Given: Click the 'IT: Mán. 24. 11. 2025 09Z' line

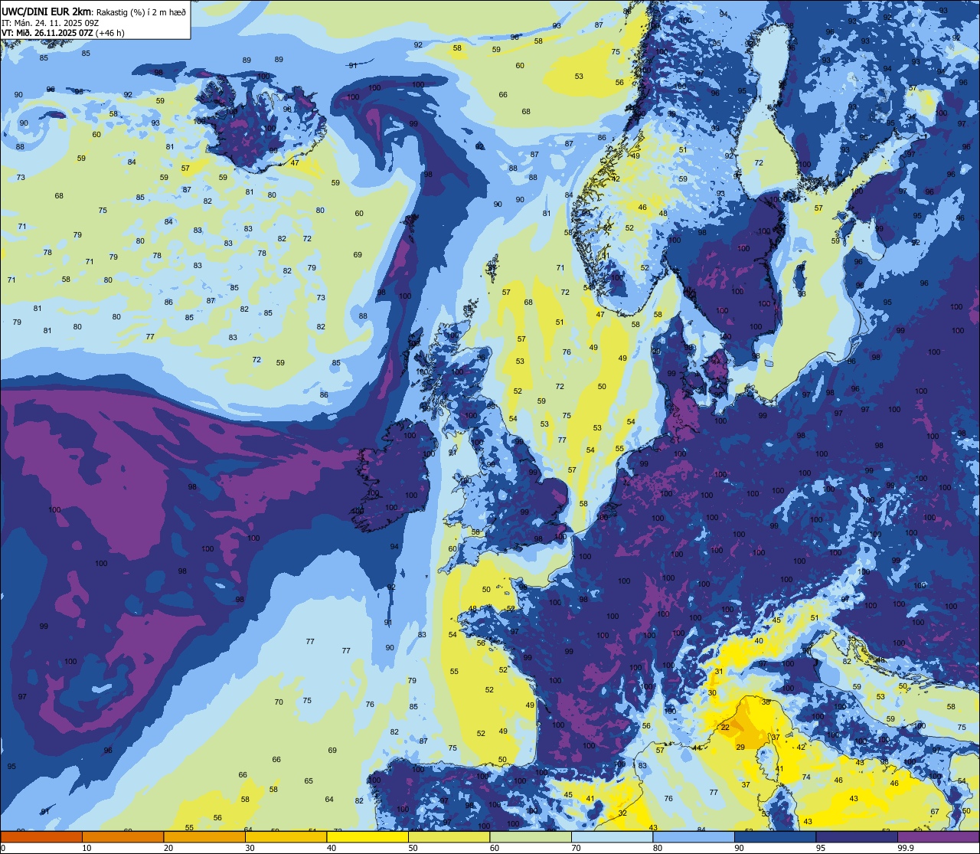Looking at the screenshot, I should click(x=50, y=22).
